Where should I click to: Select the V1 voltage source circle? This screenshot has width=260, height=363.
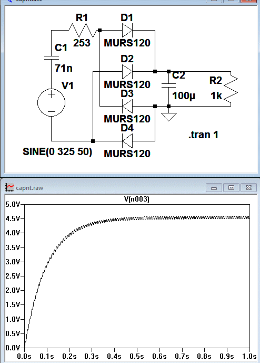51,102
